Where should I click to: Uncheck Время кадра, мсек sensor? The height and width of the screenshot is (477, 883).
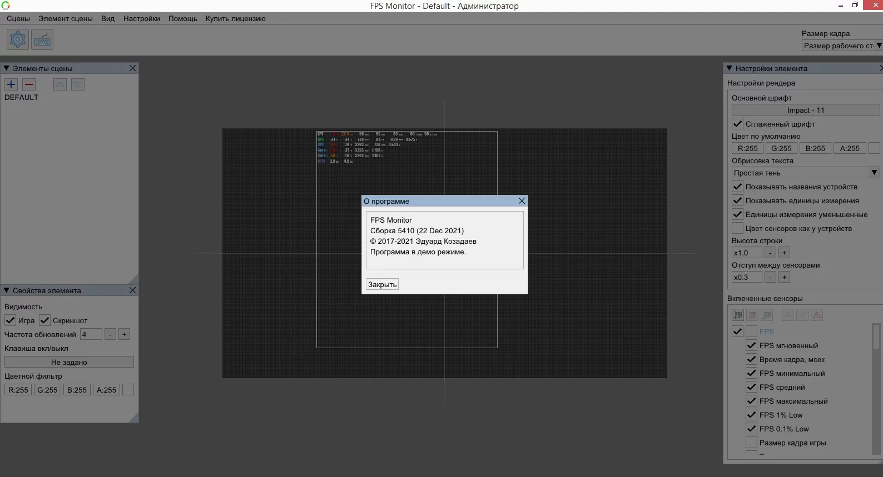[751, 359]
